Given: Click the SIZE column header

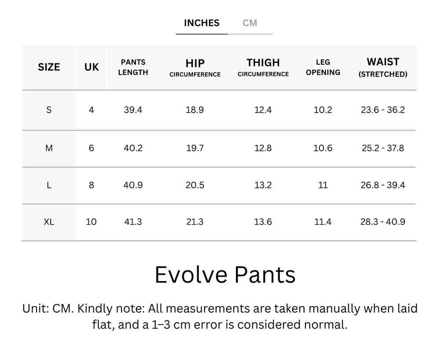Looking at the screenshot, I should (48, 67).
